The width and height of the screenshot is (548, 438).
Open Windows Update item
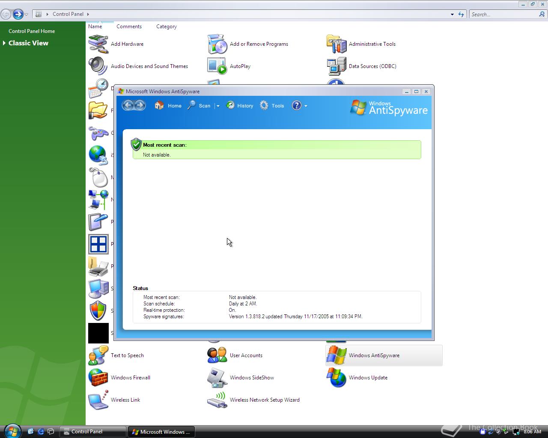click(x=357, y=378)
